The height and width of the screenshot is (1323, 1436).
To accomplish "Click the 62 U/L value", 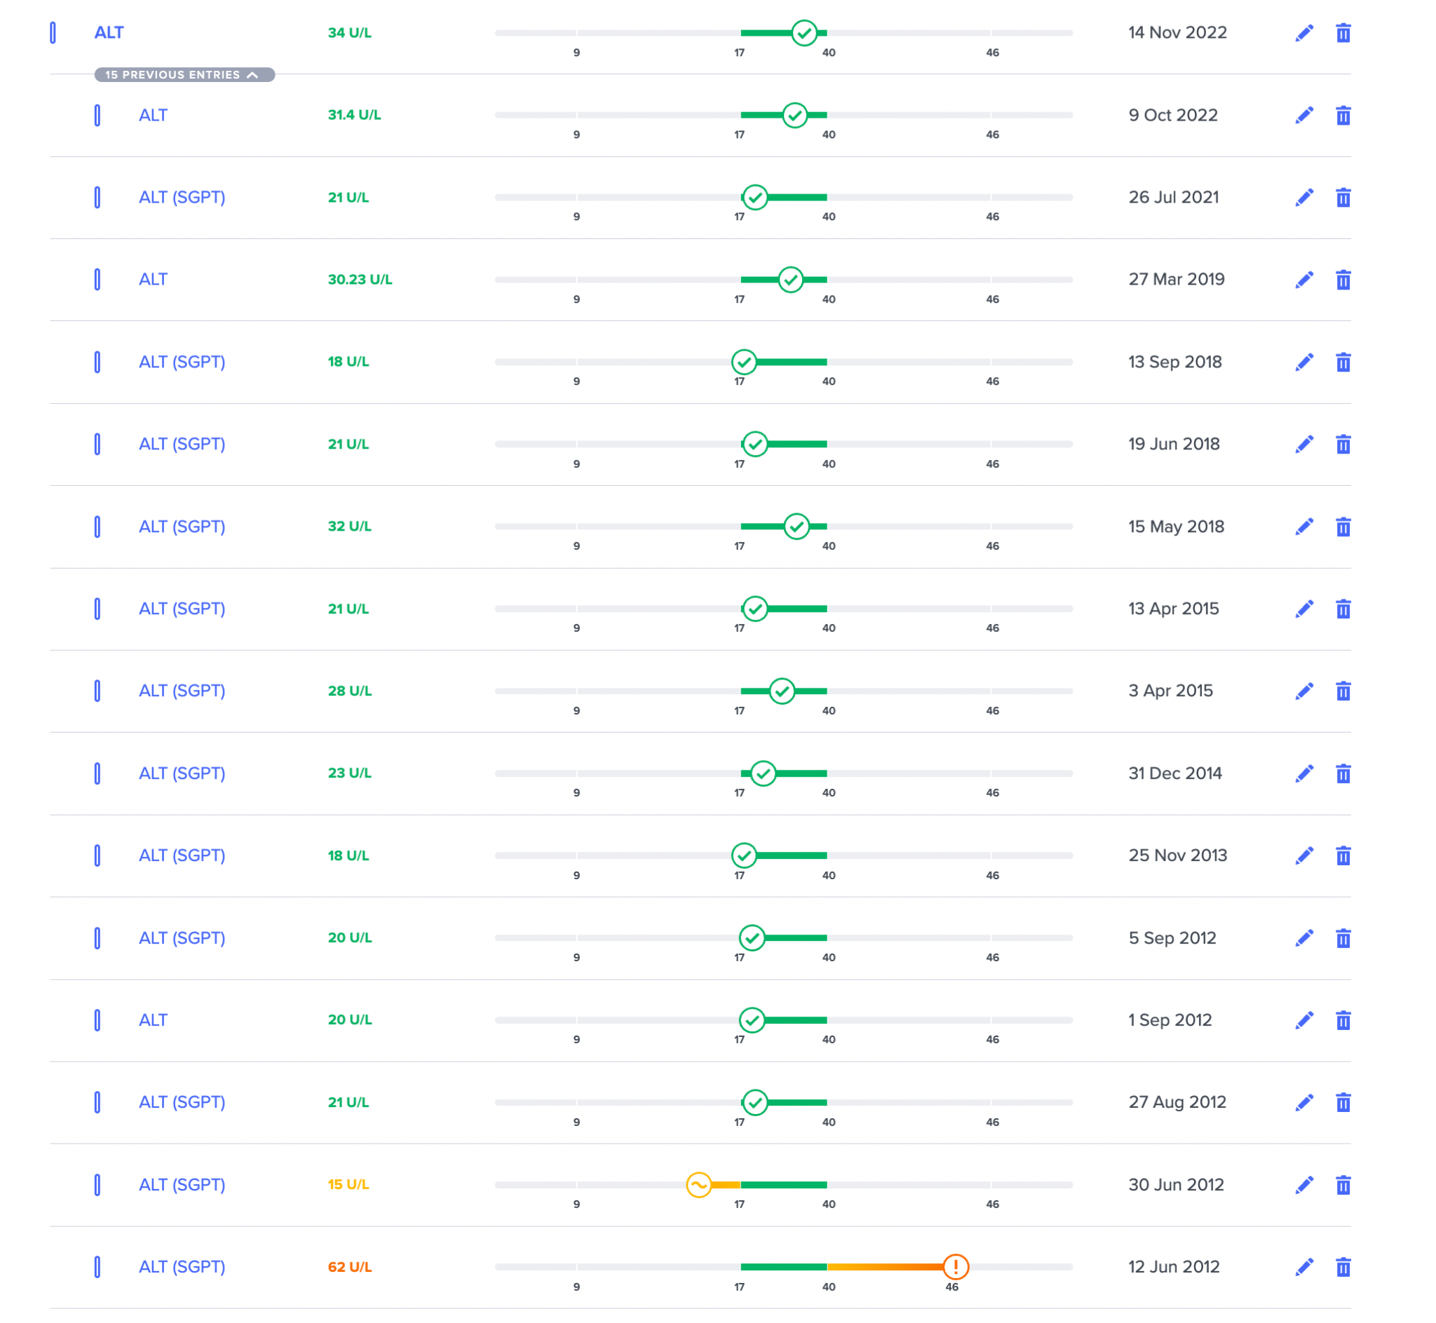I will (x=350, y=1267).
